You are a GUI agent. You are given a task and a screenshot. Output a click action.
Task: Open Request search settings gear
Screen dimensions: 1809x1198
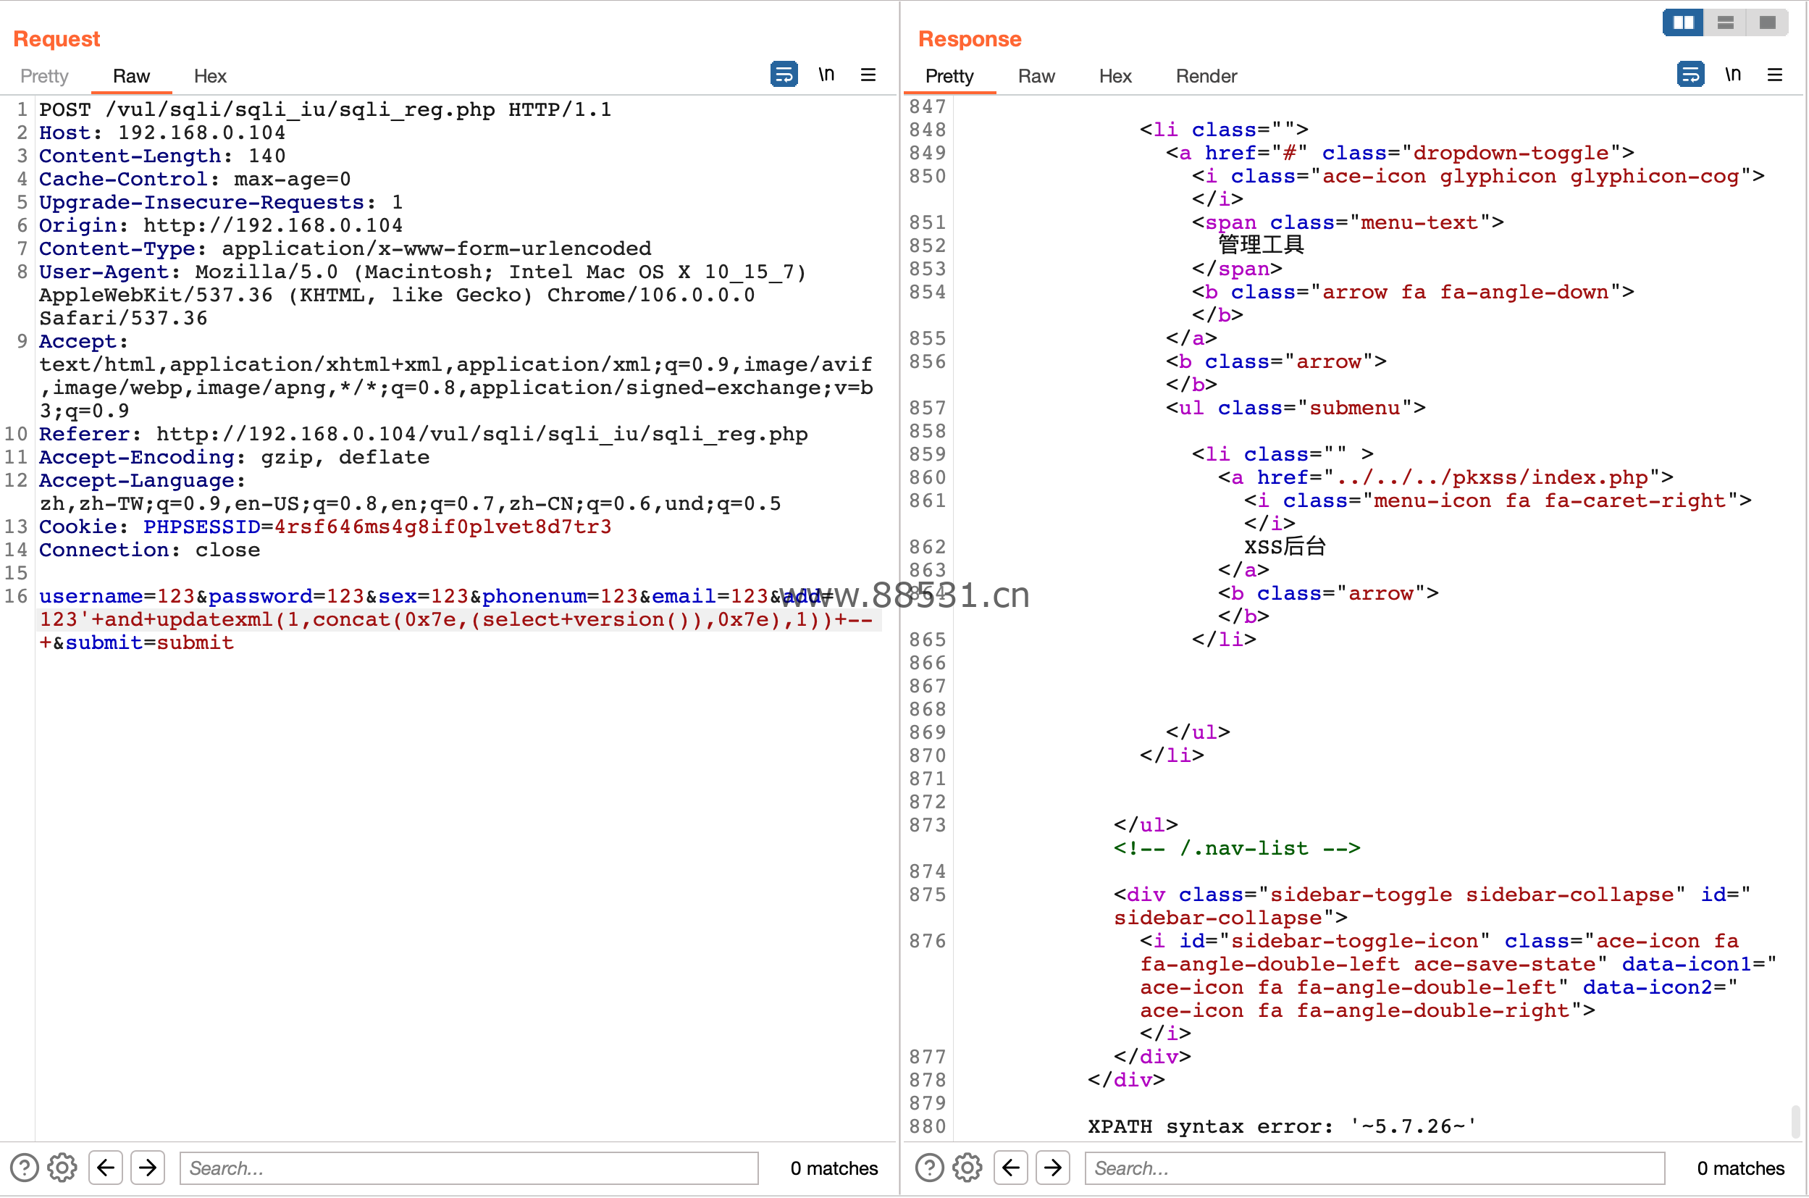click(63, 1168)
